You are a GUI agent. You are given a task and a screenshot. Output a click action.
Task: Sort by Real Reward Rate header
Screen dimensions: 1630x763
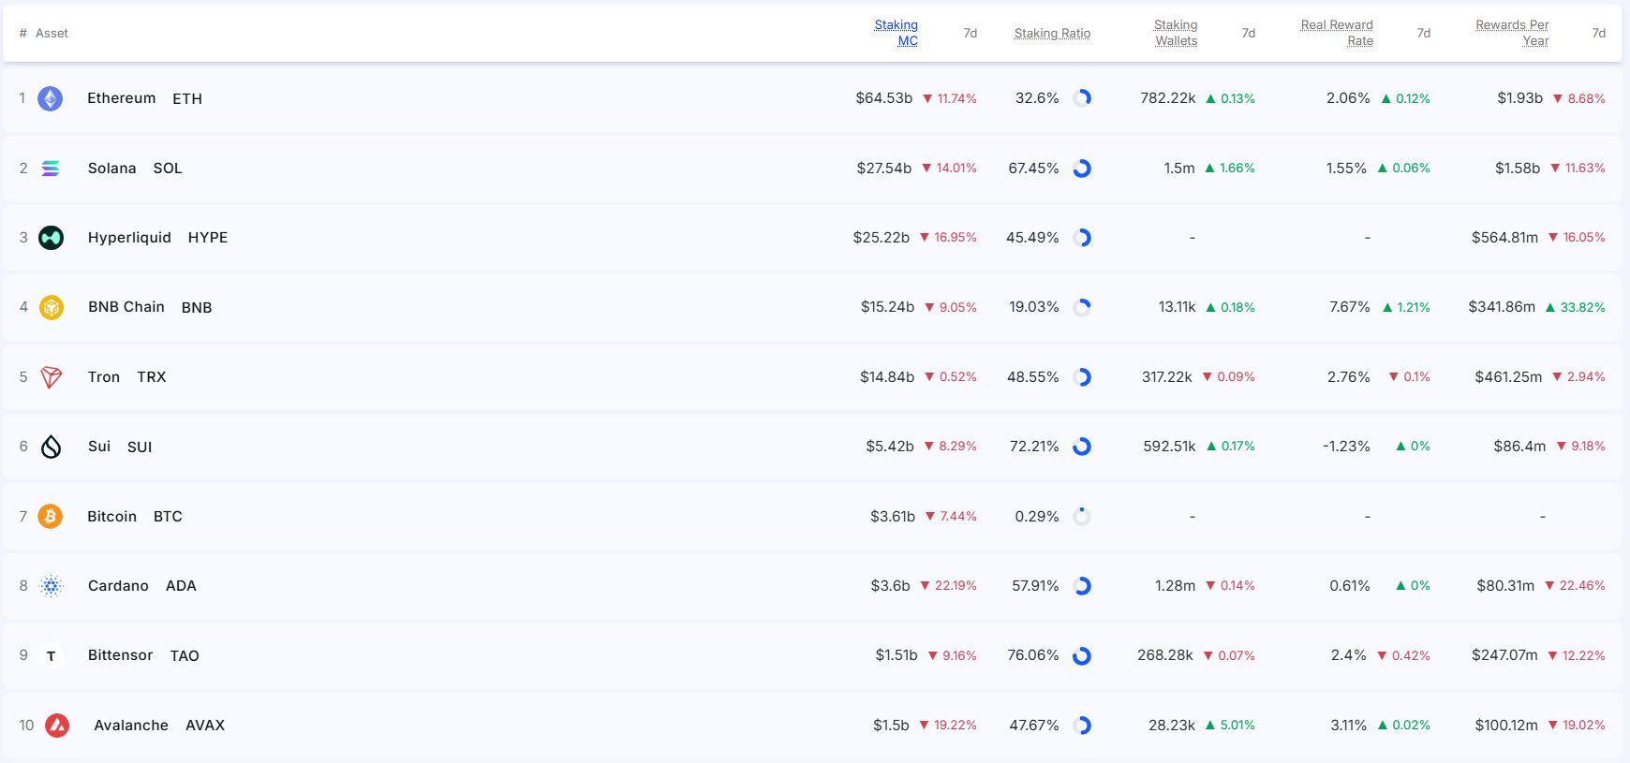(1337, 33)
